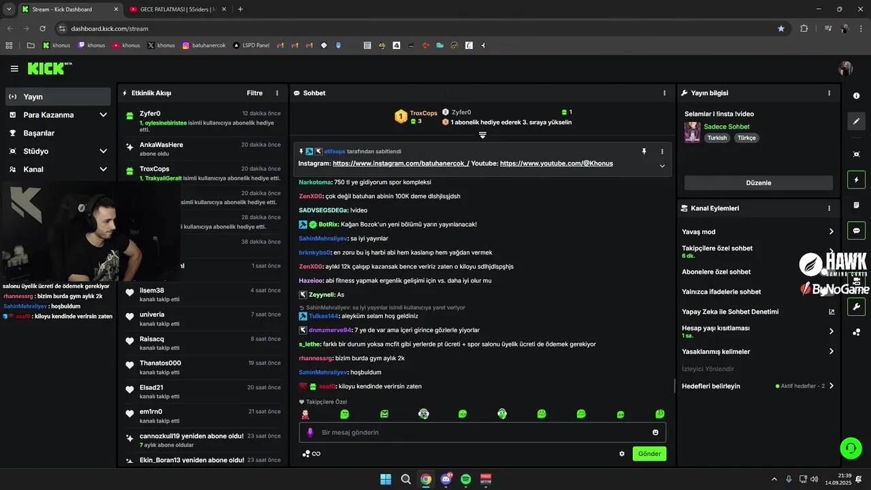Open Windows Start menu in taskbar
This screenshot has height=490, width=871.
pyautogui.click(x=386, y=479)
